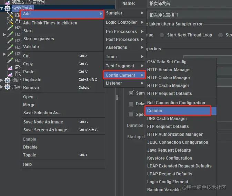
Task: Click the 拍卖师发言 thread group gear icon
Action: point(7,8)
